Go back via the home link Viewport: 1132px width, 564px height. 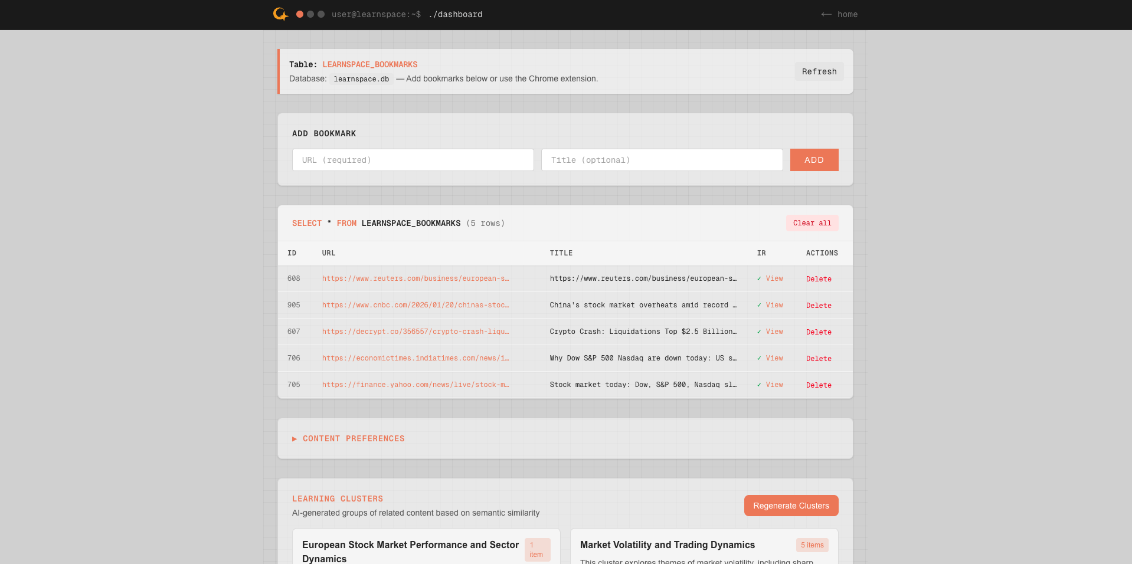click(x=839, y=14)
